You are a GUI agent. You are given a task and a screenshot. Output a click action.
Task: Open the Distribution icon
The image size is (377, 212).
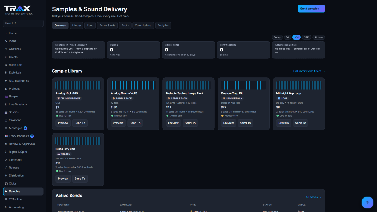click(6, 175)
